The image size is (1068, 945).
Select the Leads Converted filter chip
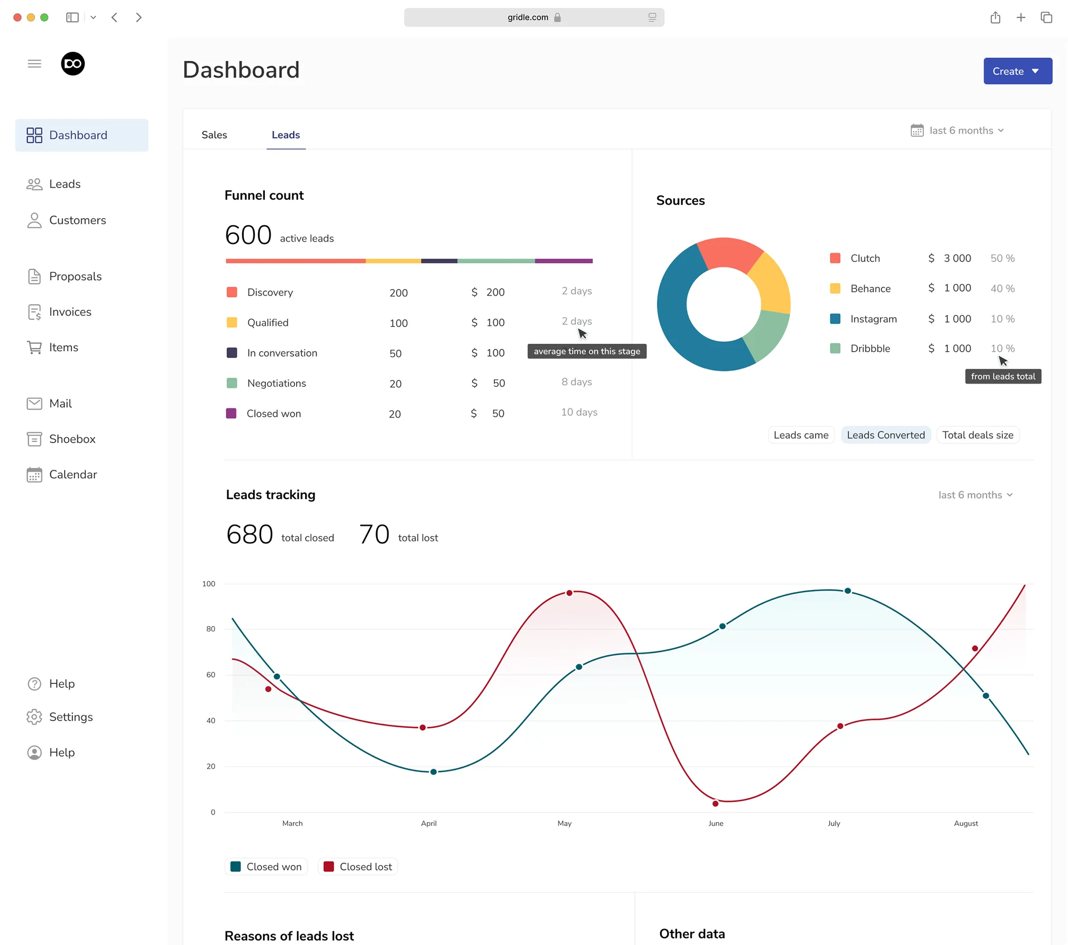pyautogui.click(x=885, y=435)
